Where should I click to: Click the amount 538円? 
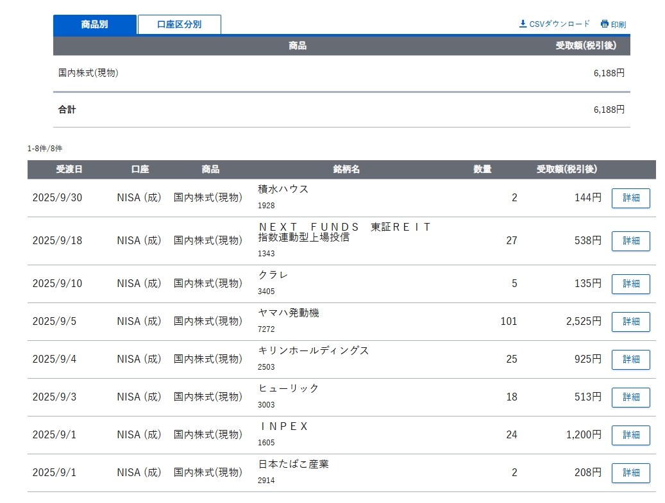click(x=588, y=240)
